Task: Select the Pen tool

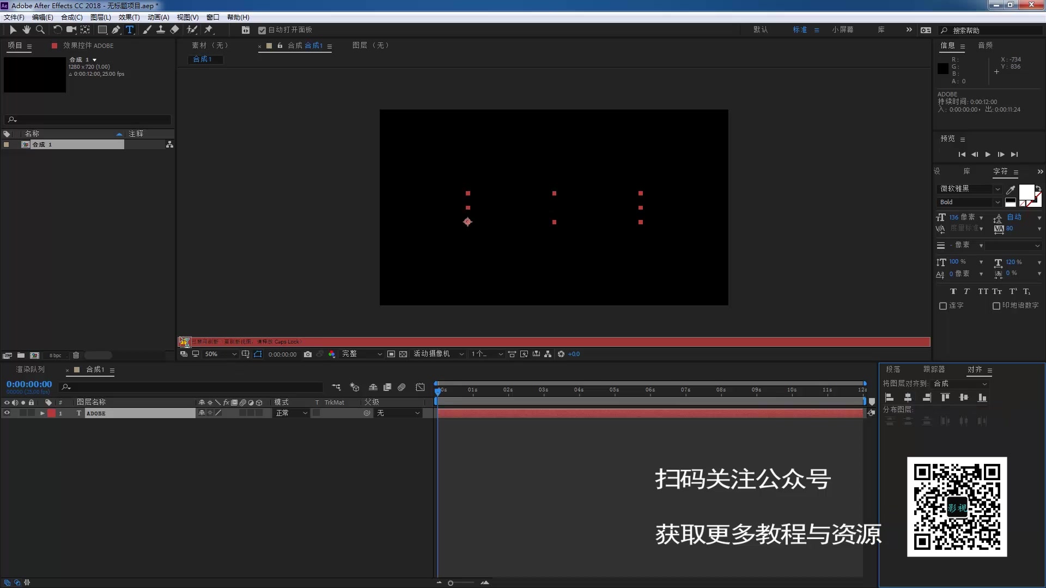Action: point(116,30)
